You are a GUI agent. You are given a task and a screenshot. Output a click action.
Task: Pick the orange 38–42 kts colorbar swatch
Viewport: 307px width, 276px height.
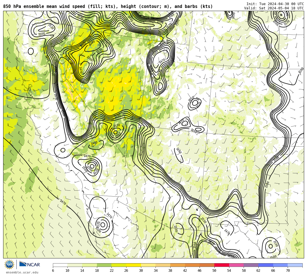pyautogui.click(x=178, y=265)
